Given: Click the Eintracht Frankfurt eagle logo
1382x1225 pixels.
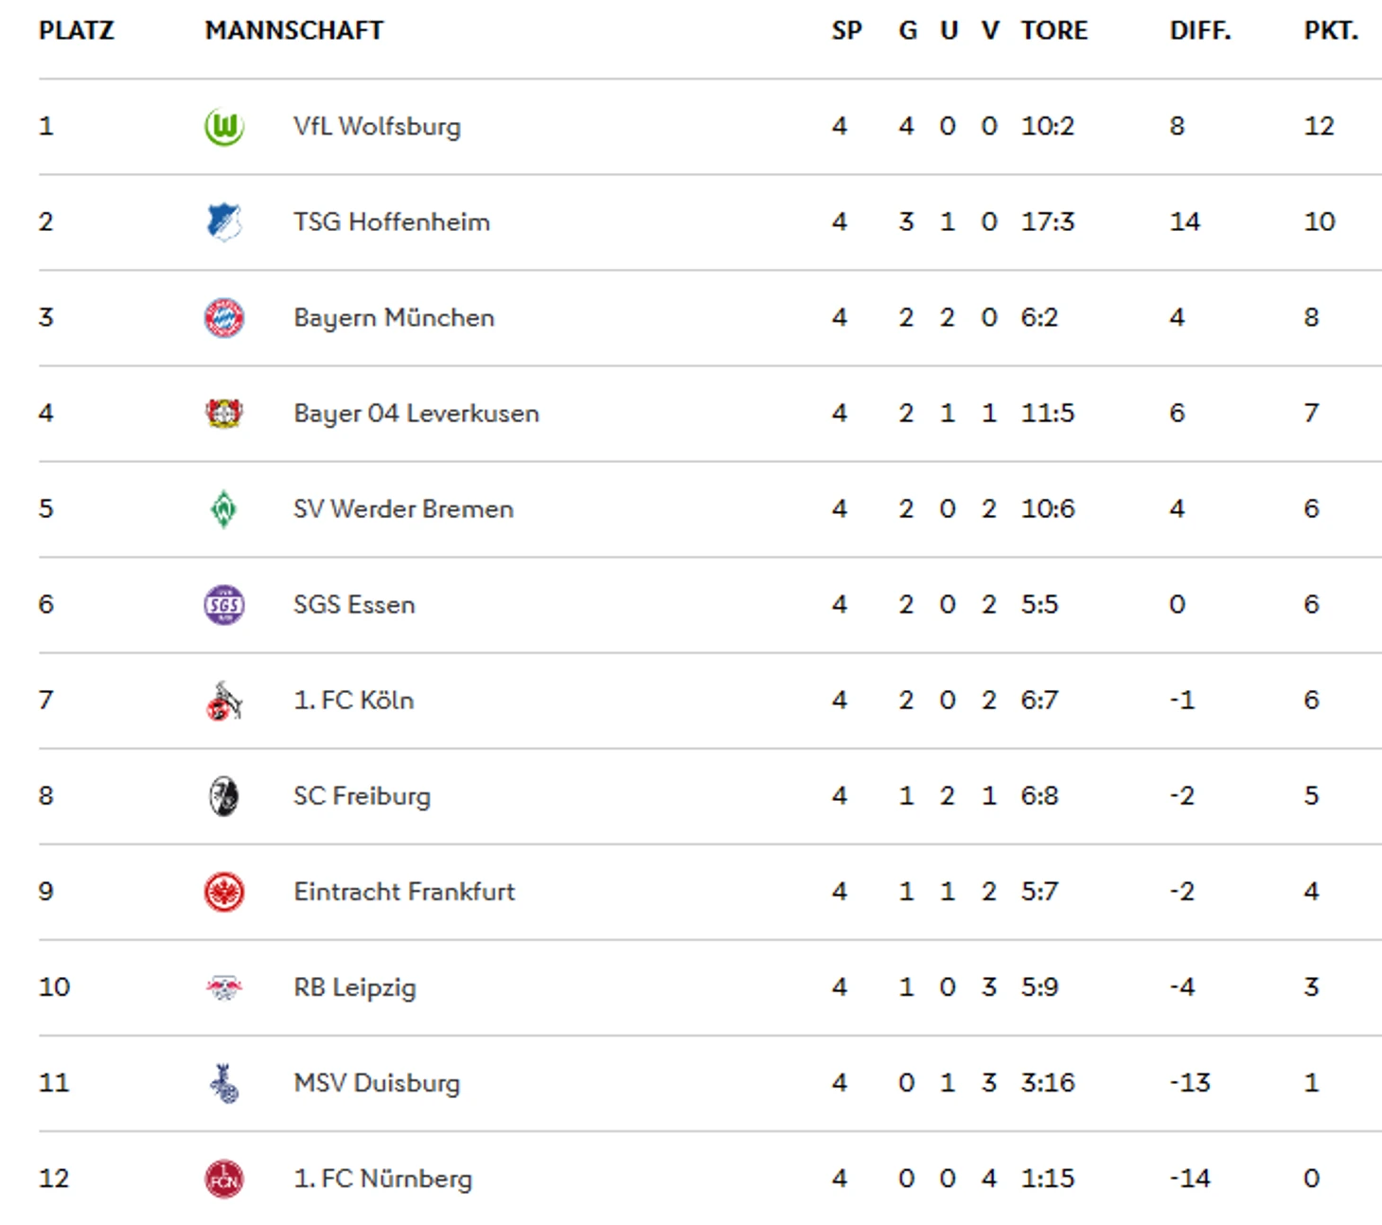Looking at the screenshot, I should [x=224, y=892].
